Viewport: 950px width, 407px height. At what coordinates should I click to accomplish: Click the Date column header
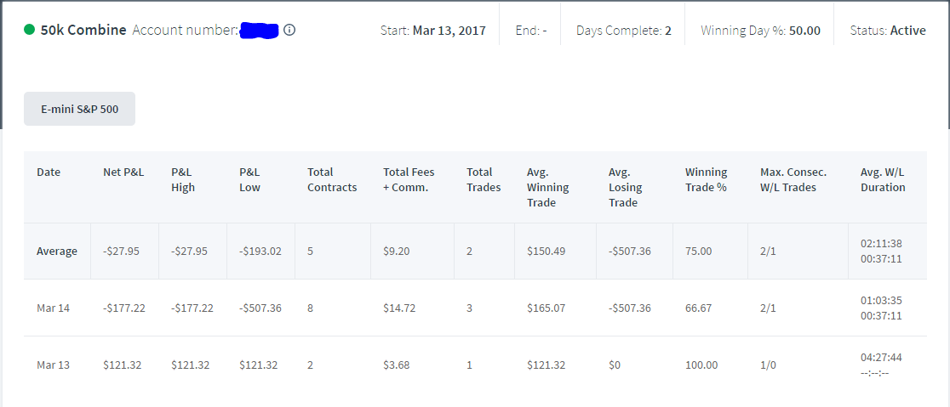[x=49, y=172]
